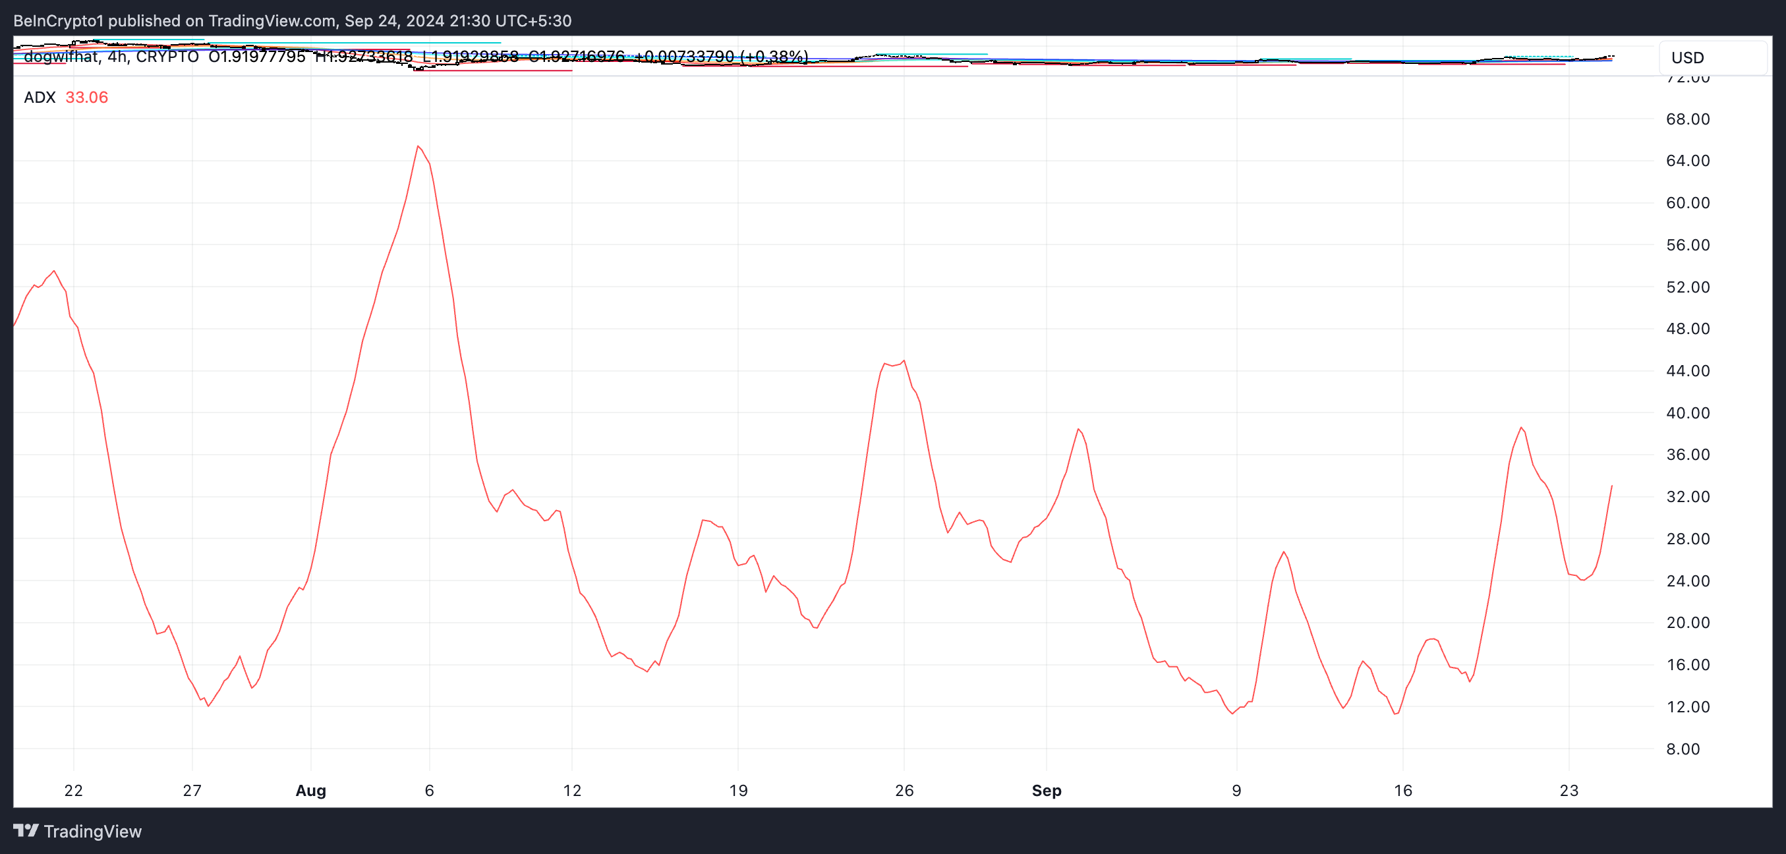1786x854 pixels.
Task: Click the 24.00 value on the price scale
Action: 1688,581
